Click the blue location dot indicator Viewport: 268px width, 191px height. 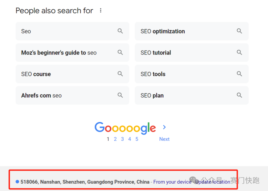click(17, 182)
